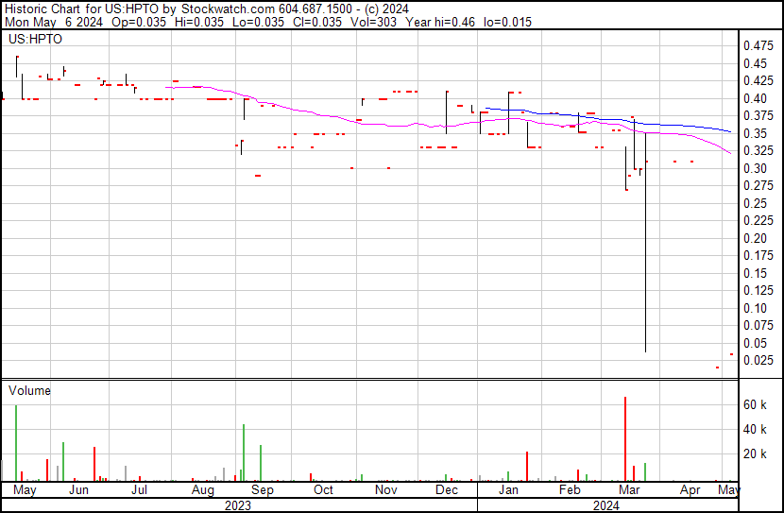784x513 pixels.
Task: Click the Year hi=0.46 header value
Action: click(440, 22)
